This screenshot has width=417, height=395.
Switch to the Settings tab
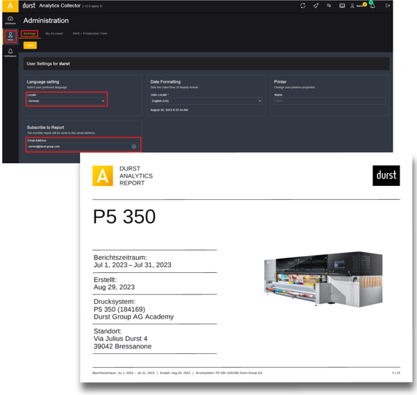tap(29, 33)
